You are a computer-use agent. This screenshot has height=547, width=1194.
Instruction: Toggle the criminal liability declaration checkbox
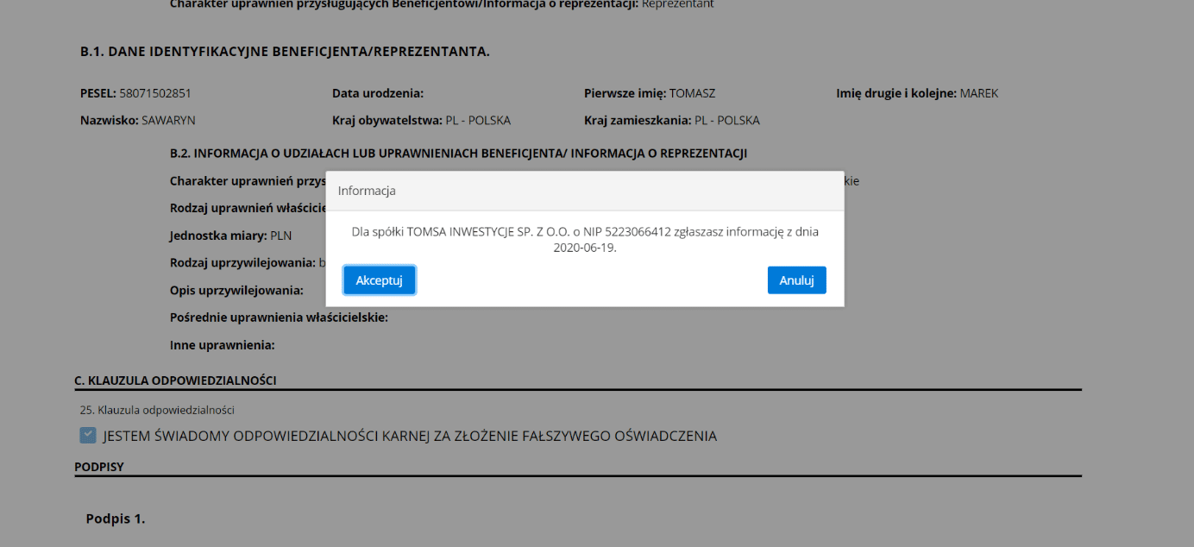click(87, 436)
